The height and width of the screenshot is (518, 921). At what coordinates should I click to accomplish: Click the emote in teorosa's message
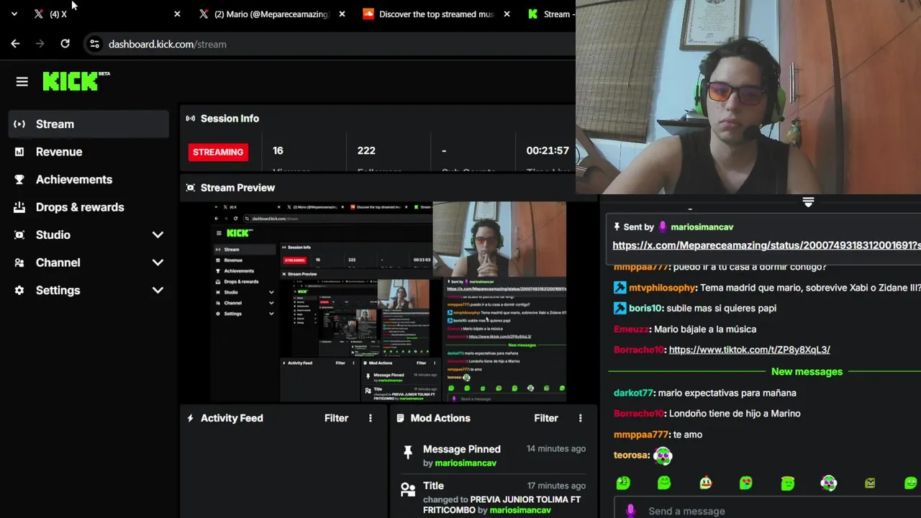[663, 455]
